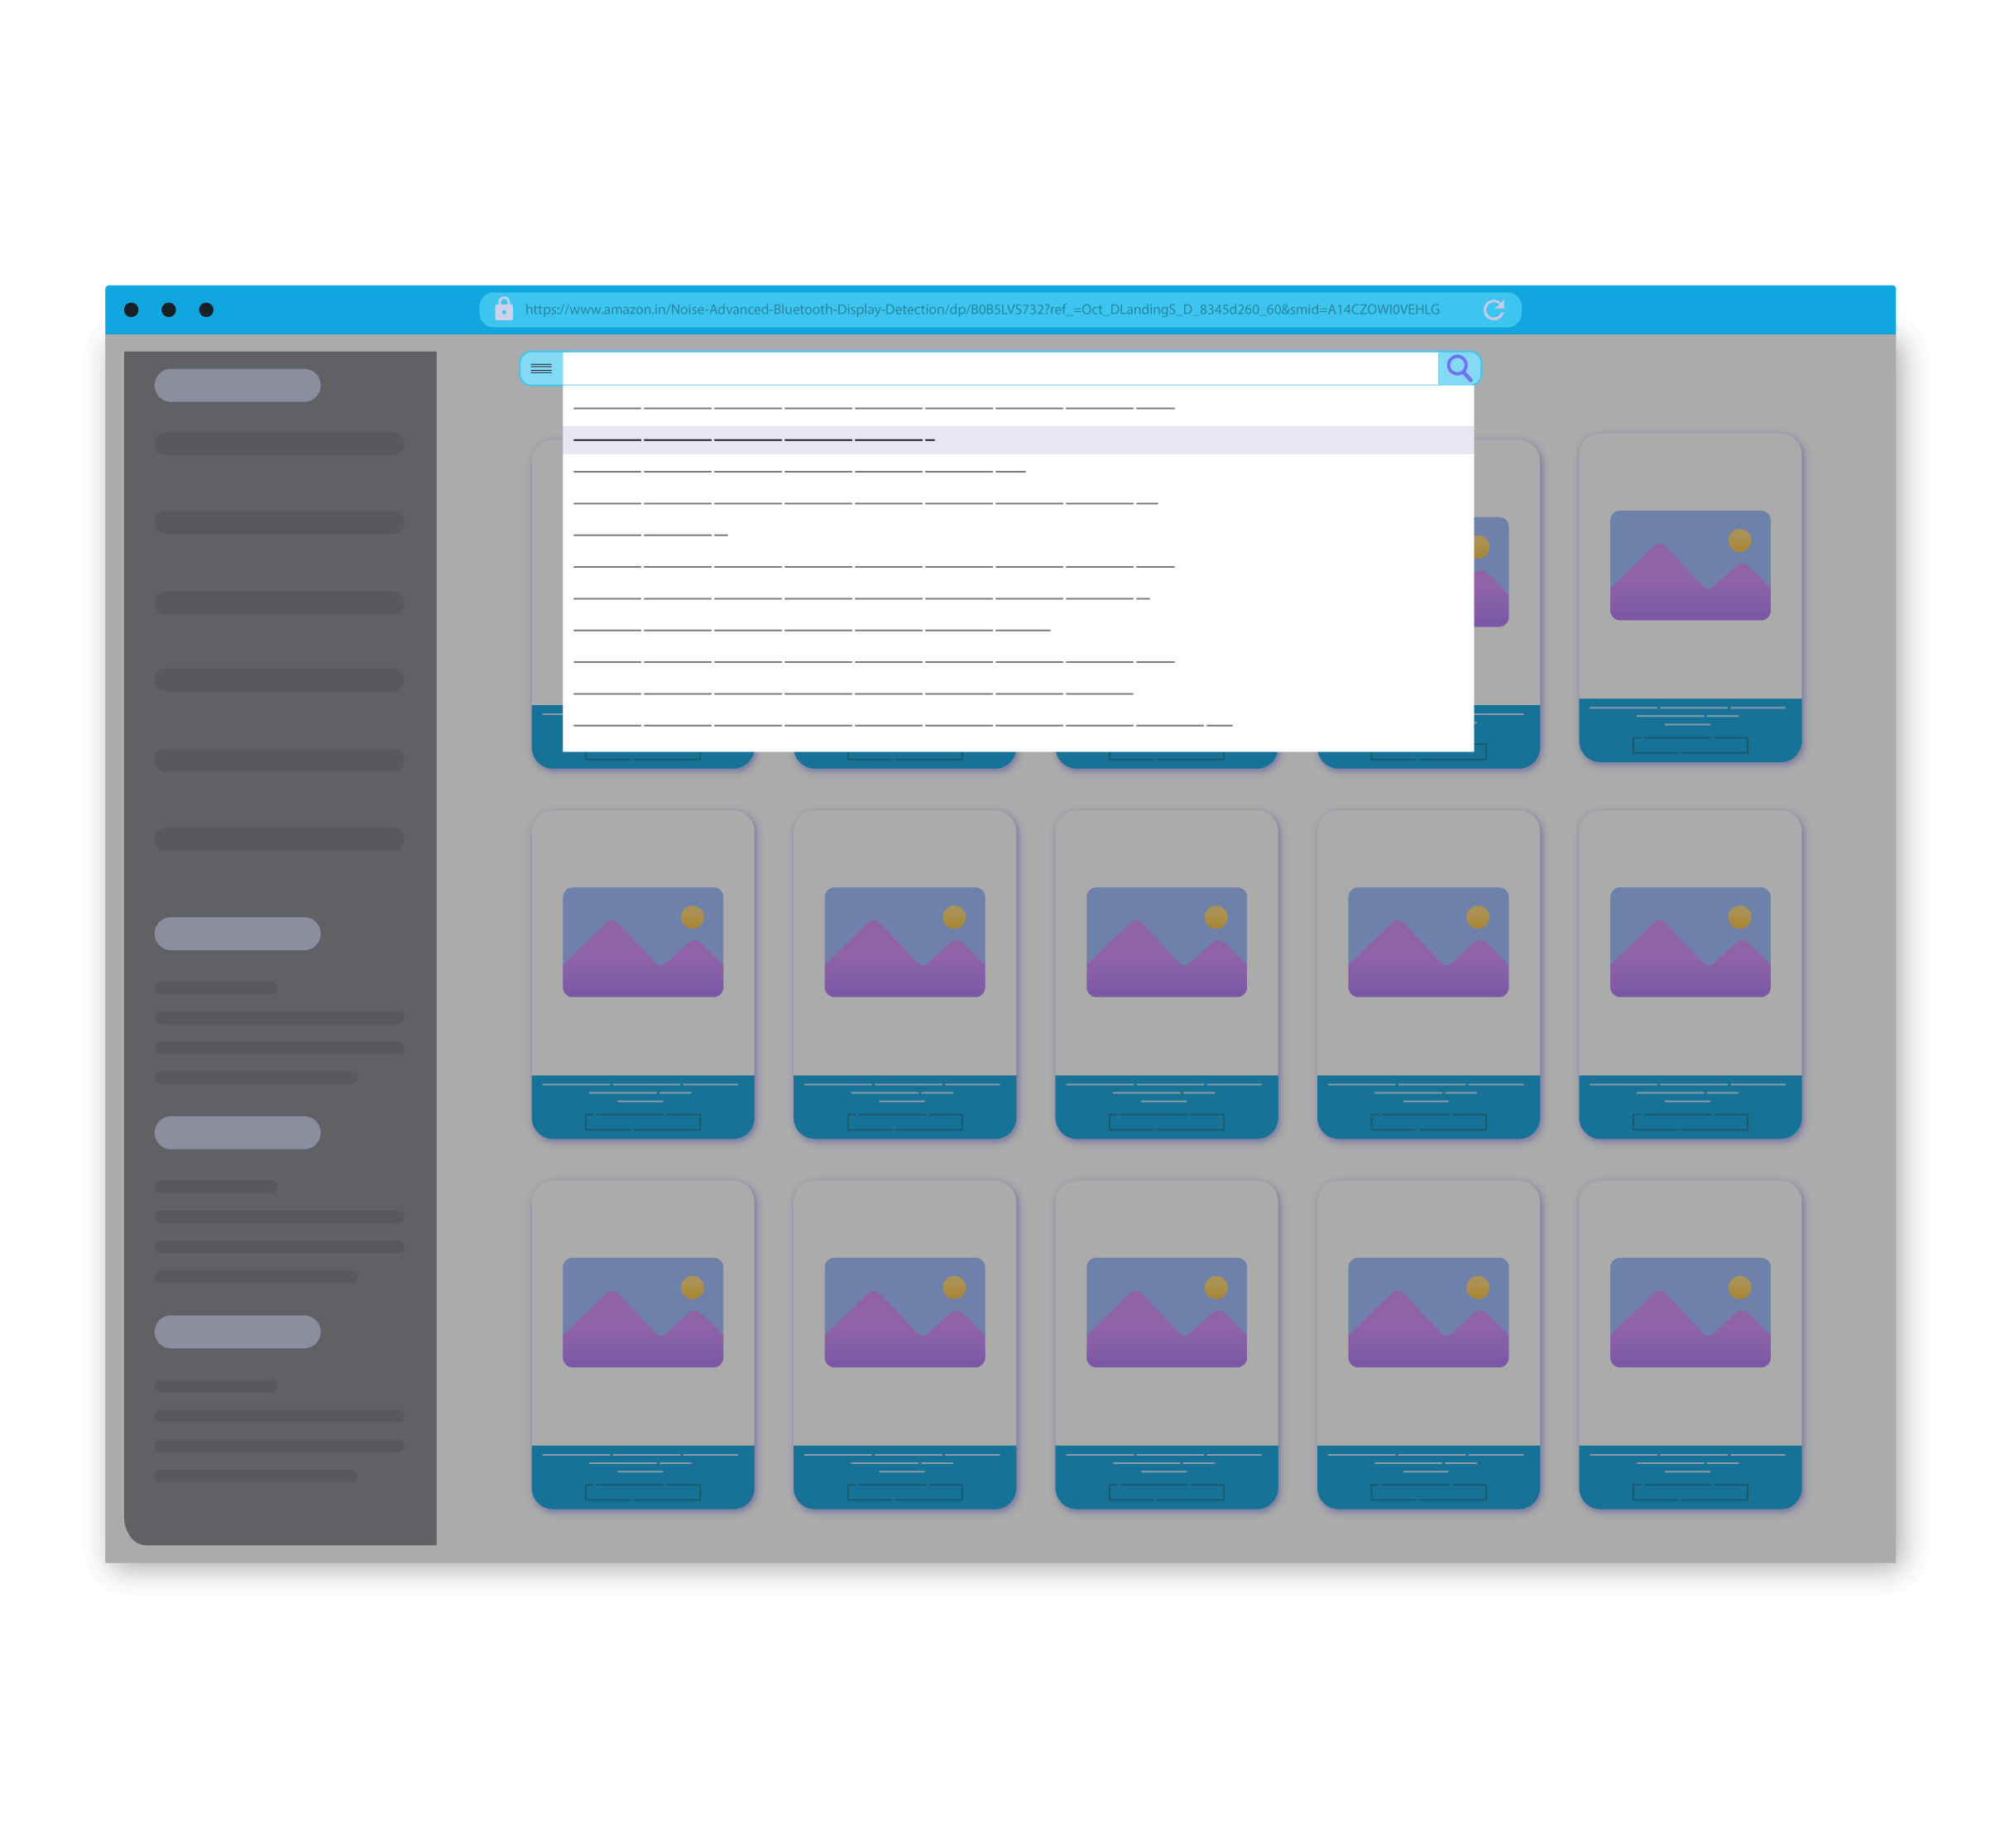Open the last product image in the bottom row

pos(1690,1312)
